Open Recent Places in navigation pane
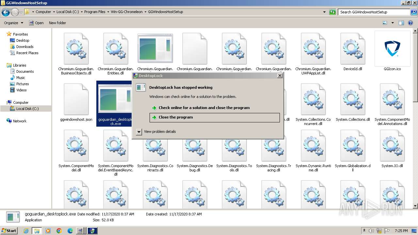 [27, 53]
